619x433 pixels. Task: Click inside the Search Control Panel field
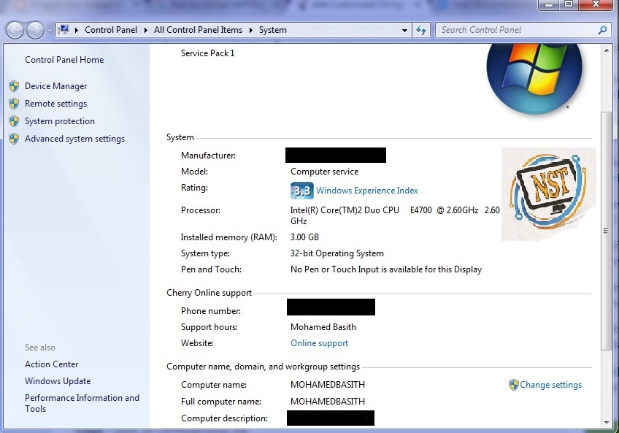point(511,29)
